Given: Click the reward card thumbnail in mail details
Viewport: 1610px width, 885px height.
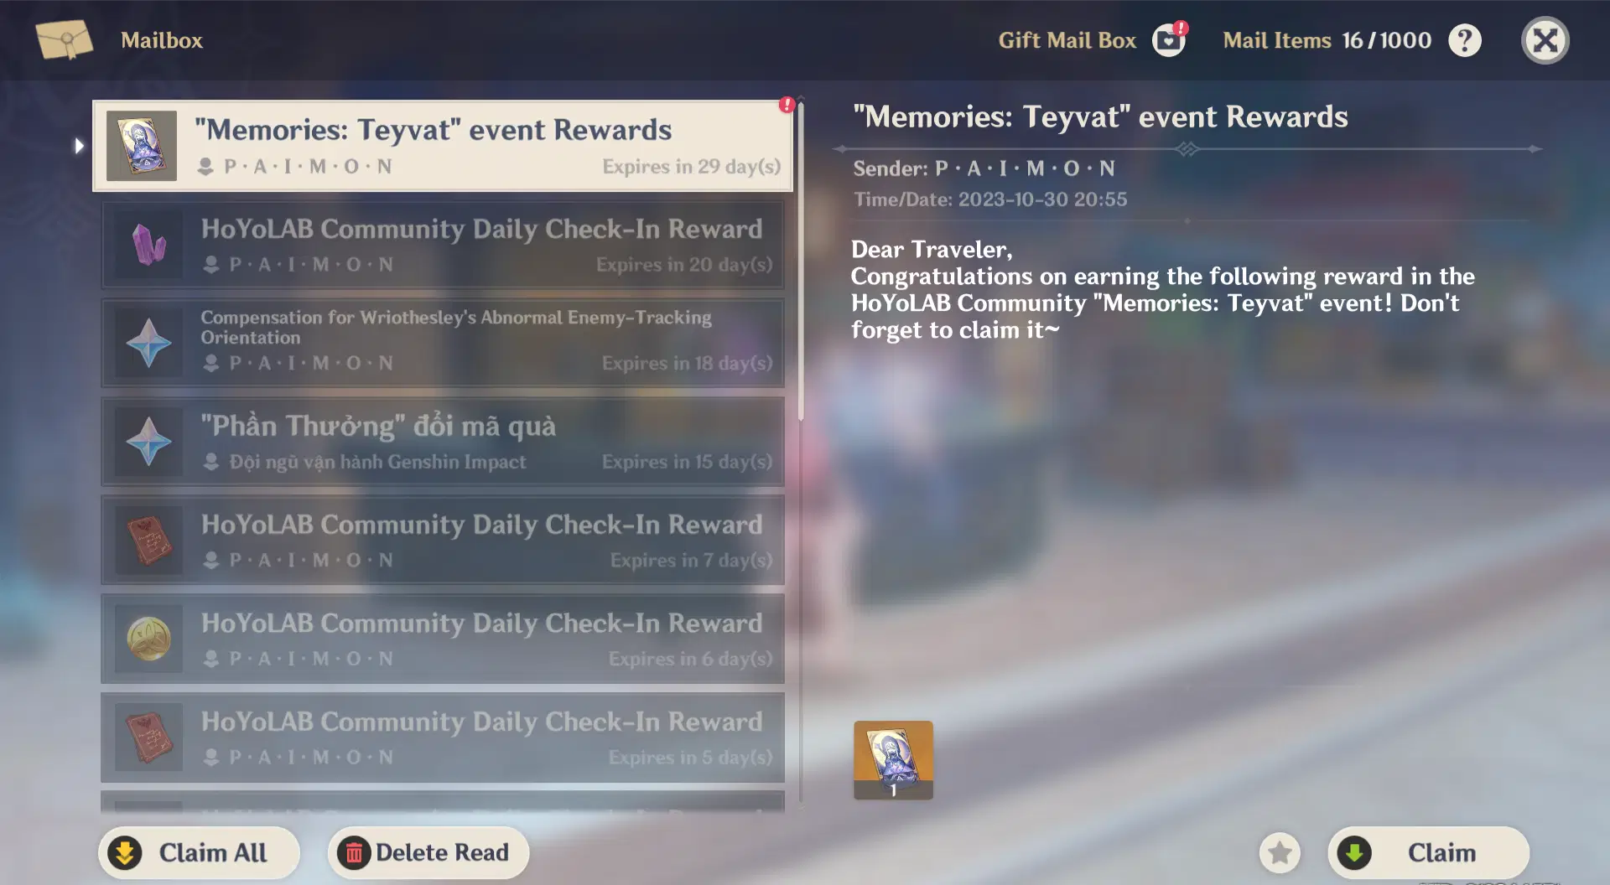Looking at the screenshot, I should (893, 759).
